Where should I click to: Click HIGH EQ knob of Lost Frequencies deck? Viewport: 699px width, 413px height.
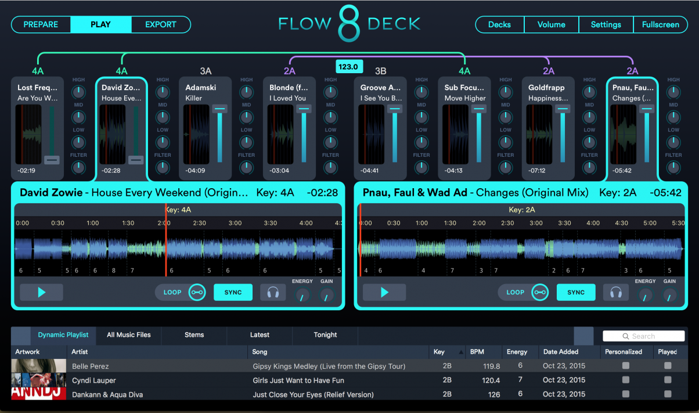pyautogui.click(x=78, y=92)
